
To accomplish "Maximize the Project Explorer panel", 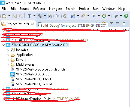I will [124, 24].
